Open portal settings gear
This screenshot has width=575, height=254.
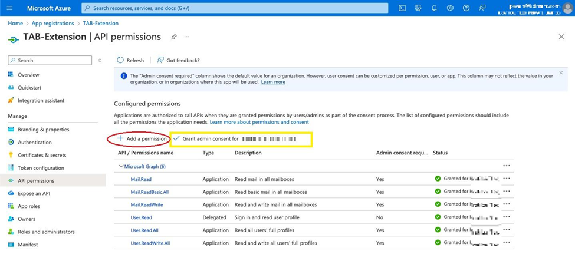[451, 8]
